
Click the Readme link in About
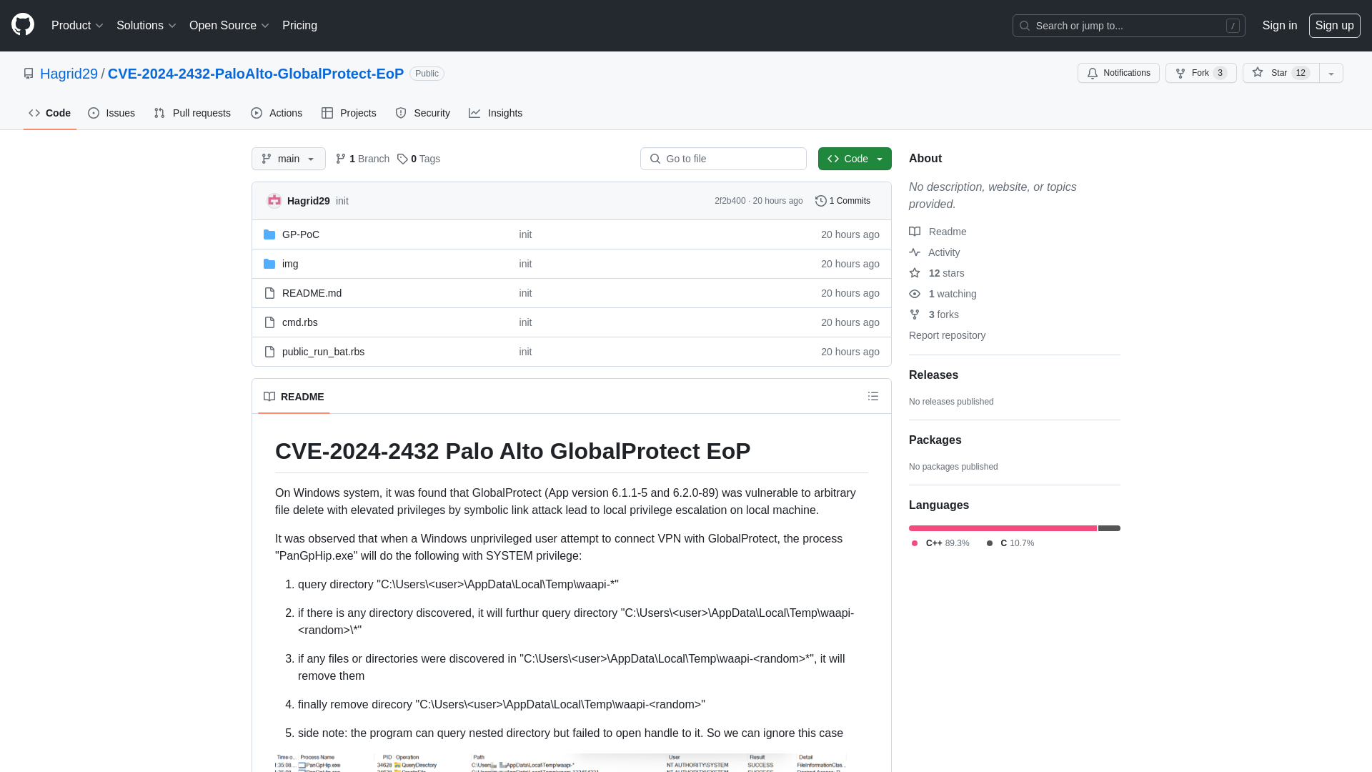pos(947,231)
